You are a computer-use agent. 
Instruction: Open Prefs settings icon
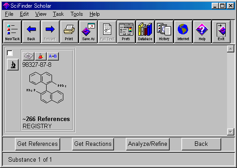point(126,32)
